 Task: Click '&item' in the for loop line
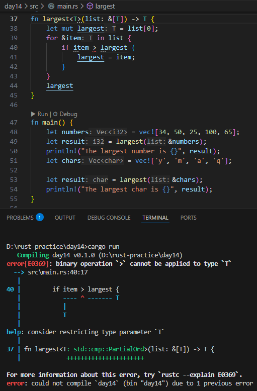pyautogui.click(x=71, y=38)
